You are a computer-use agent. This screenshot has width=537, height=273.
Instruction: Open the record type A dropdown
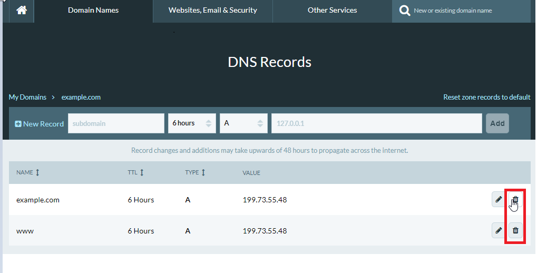pos(243,123)
